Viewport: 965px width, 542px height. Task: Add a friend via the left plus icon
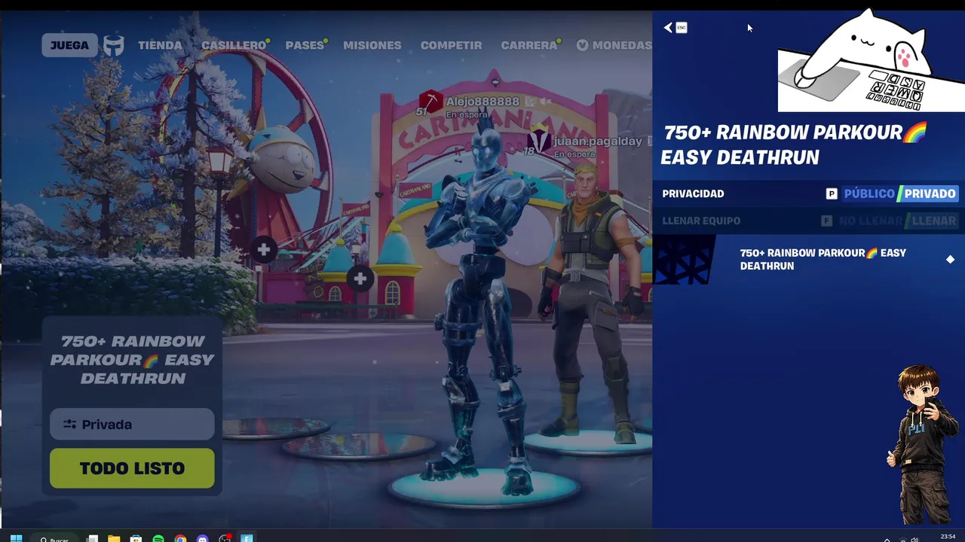(263, 249)
